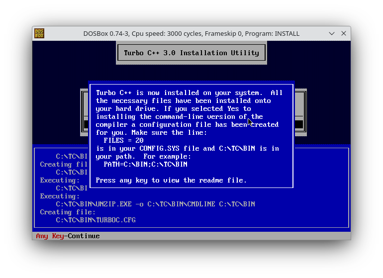
Task: Click 'the necessary files have been installed onto'
Action: (x=183, y=100)
